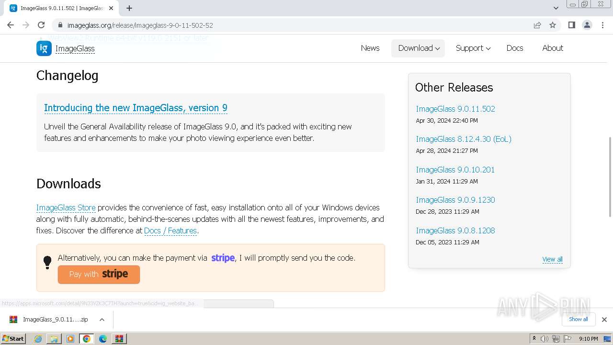Click the date 'Dec 28, 2023 11:29 AM'
This screenshot has height=345, width=613.
point(447,211)
